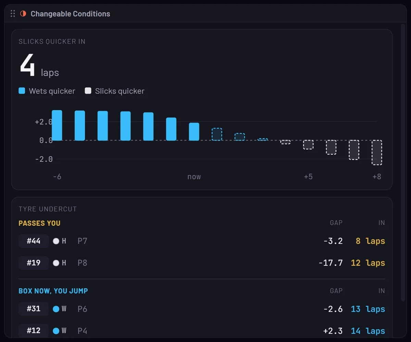The width and height of the screenshot is (411, 342).
Task: Click the +8 axis label
Action: point(377,177)
